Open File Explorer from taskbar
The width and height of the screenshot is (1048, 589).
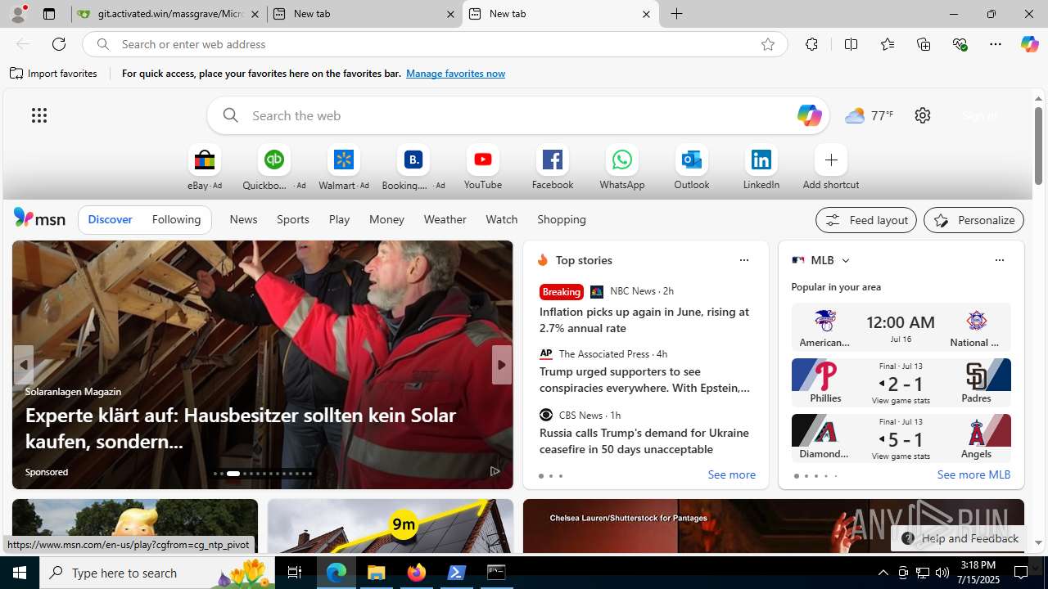point(377,573)
